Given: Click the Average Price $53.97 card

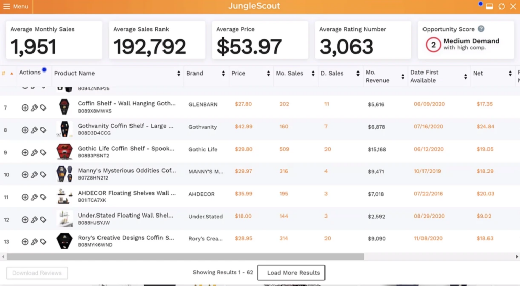Looking at the screenshot, I should coord(260,40).
